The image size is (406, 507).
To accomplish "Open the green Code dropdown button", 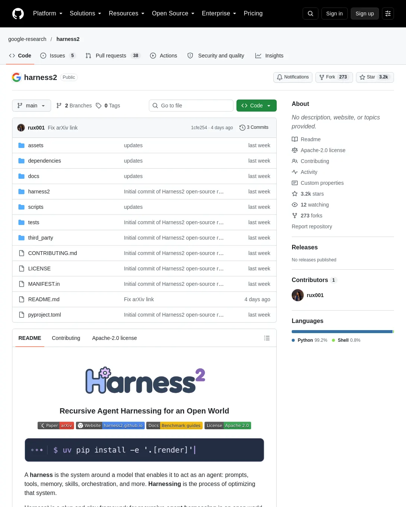I will [x=256, y=106].
